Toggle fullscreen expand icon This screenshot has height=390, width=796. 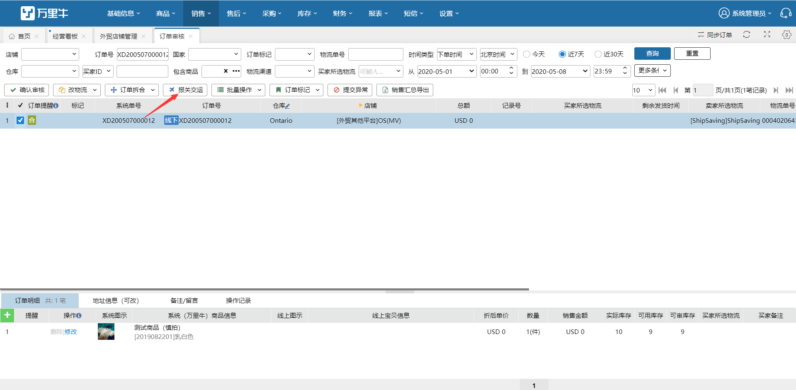(x=767, y=34)
